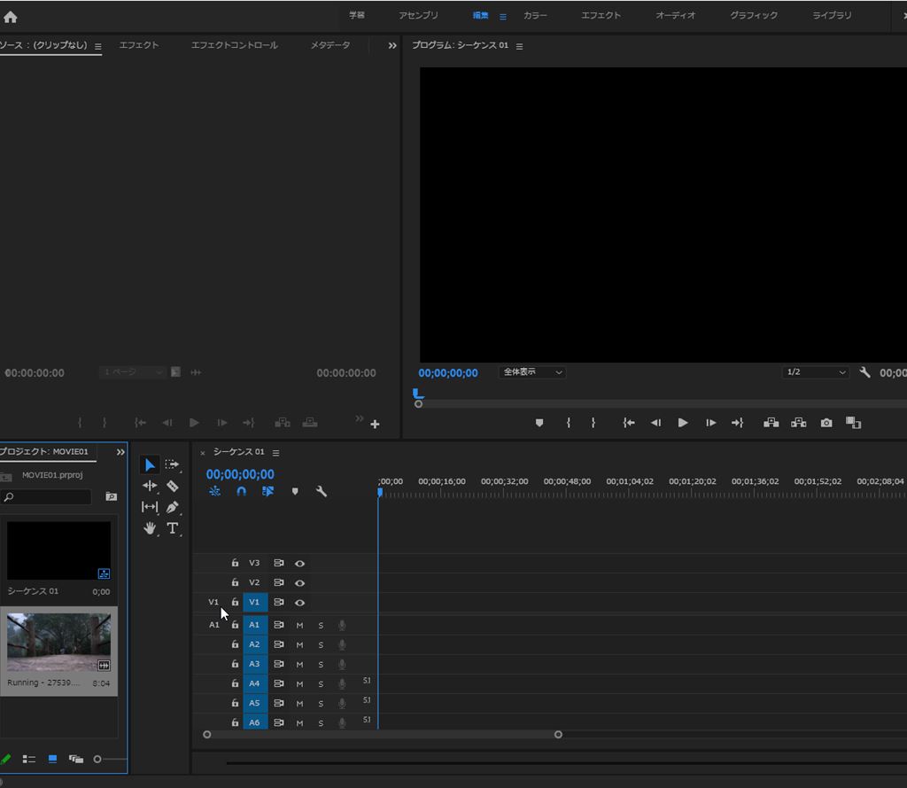Open timeline display settings wrench
The image size is (907, 788).
pyautogui.click(x=322, y=491)
